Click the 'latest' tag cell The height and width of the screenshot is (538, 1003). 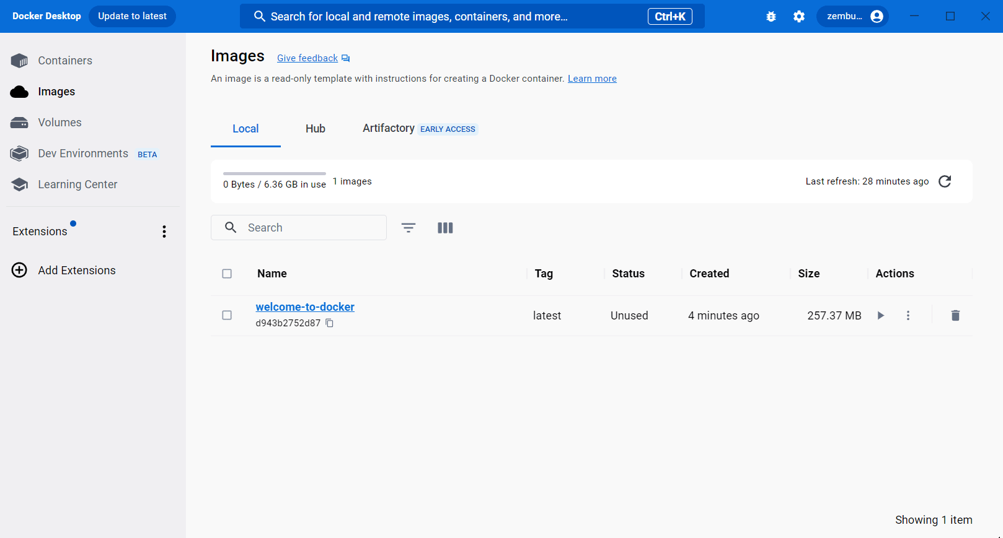pos(547,316)
